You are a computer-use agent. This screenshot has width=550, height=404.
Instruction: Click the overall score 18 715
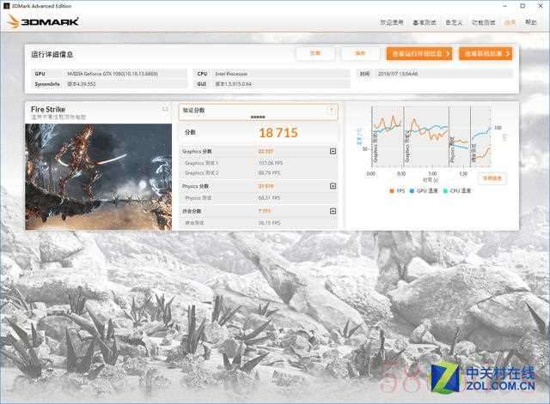[278, 133]
